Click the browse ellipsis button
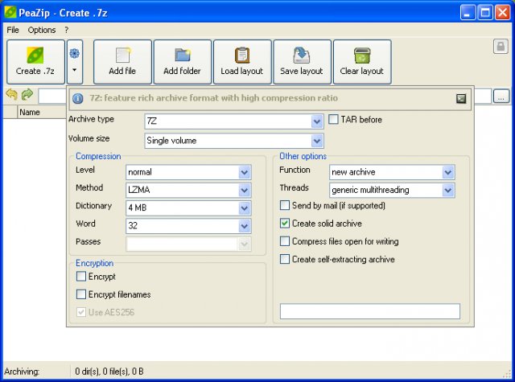 pyautogui.click(x=501, y=97)
